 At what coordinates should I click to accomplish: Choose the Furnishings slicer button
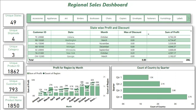click(x=165, y=18)
